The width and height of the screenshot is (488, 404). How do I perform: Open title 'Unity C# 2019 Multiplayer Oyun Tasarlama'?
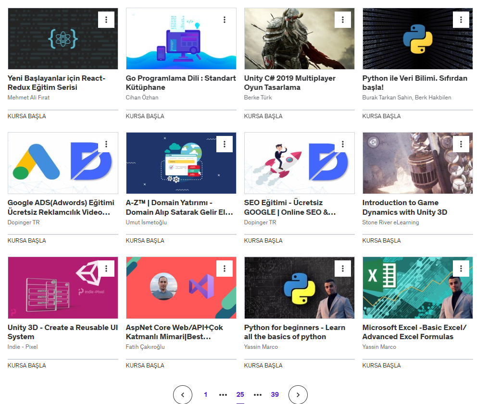[290, 83]
